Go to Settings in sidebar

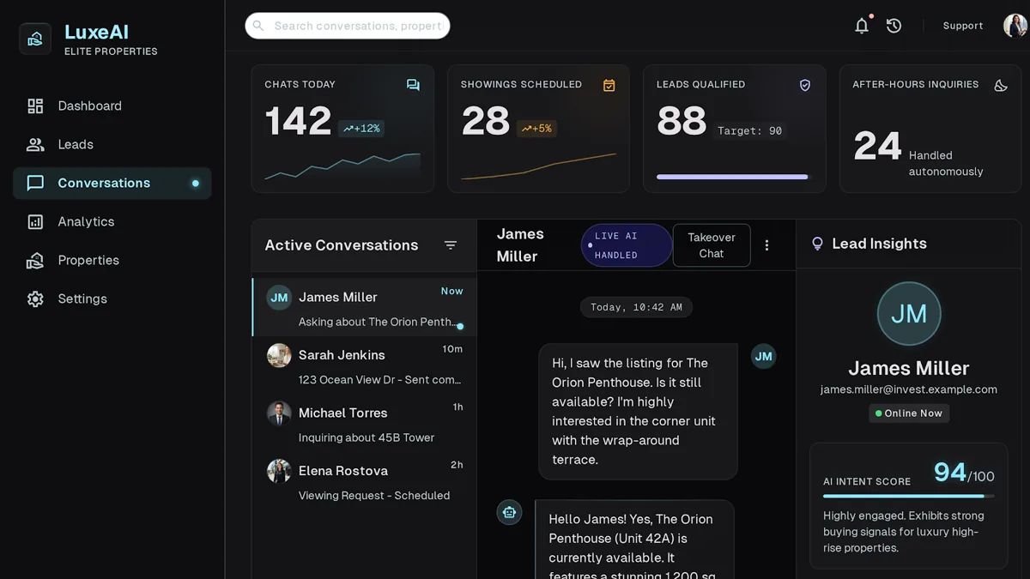(x=112, y=299)
